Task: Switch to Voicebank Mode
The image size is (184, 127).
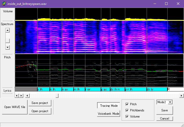Action: click(x=109, y=114)
